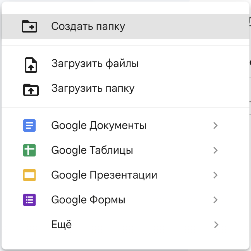
Task: Choose Загрузить папку option
Action: (125, 88)
